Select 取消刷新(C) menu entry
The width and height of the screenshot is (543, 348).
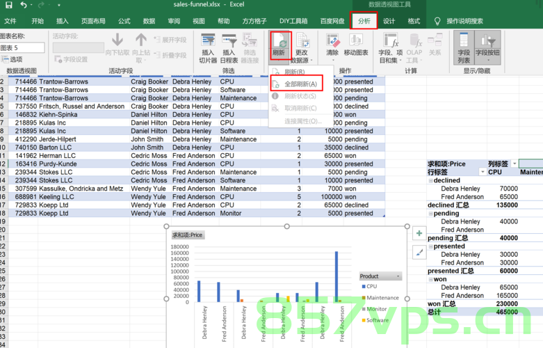[x=300, y=108]
